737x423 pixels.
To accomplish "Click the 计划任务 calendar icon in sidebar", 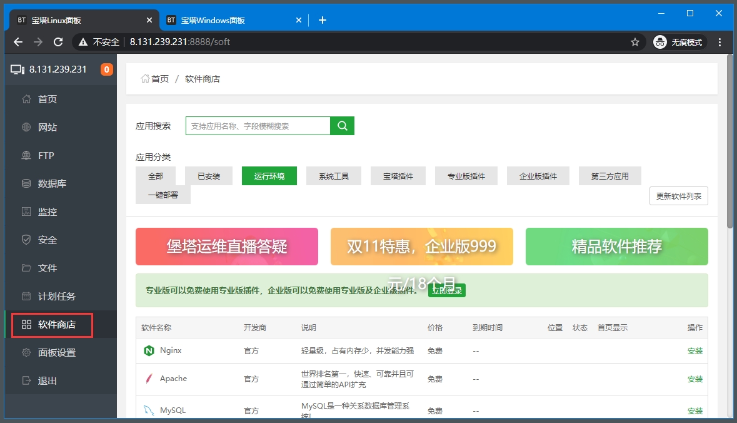I will point(26,296).
